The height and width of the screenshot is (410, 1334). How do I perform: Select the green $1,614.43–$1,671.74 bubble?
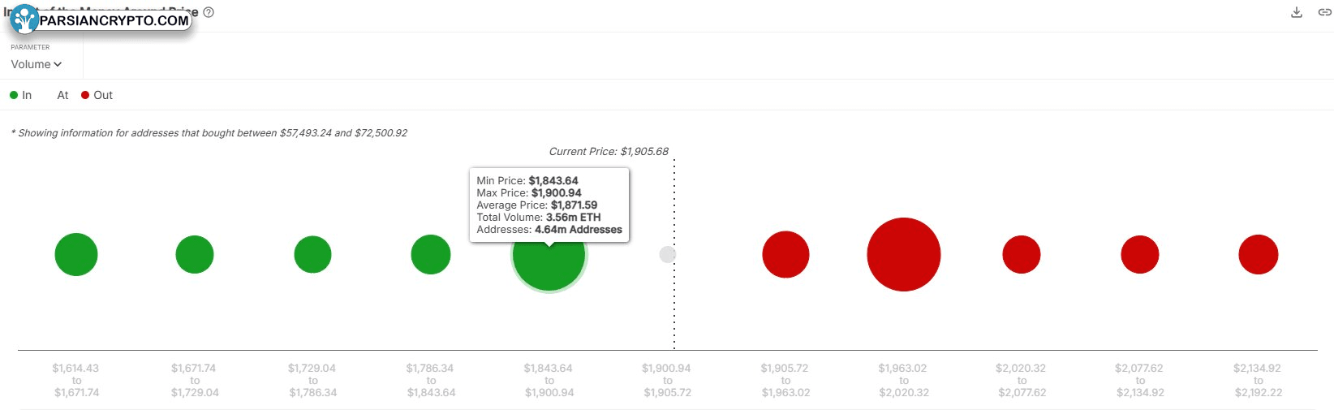(x=76, y=254)
